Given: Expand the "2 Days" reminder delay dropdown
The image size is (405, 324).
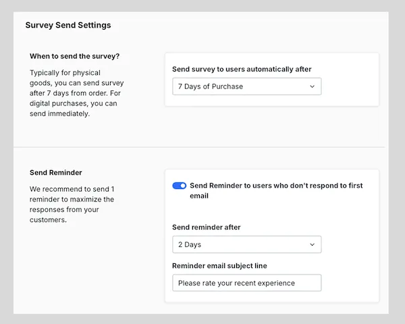Looking at the screenshot, I should click(x=246, y=244).
